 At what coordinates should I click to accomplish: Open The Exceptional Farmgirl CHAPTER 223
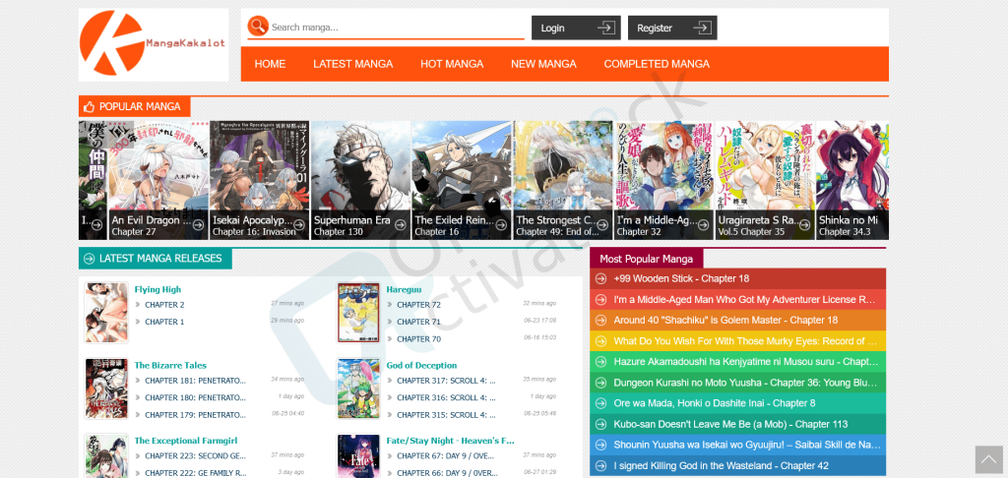[196, 456]
